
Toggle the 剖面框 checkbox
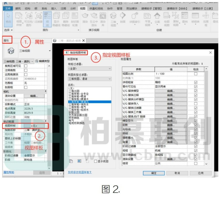(x=26, y=87)
